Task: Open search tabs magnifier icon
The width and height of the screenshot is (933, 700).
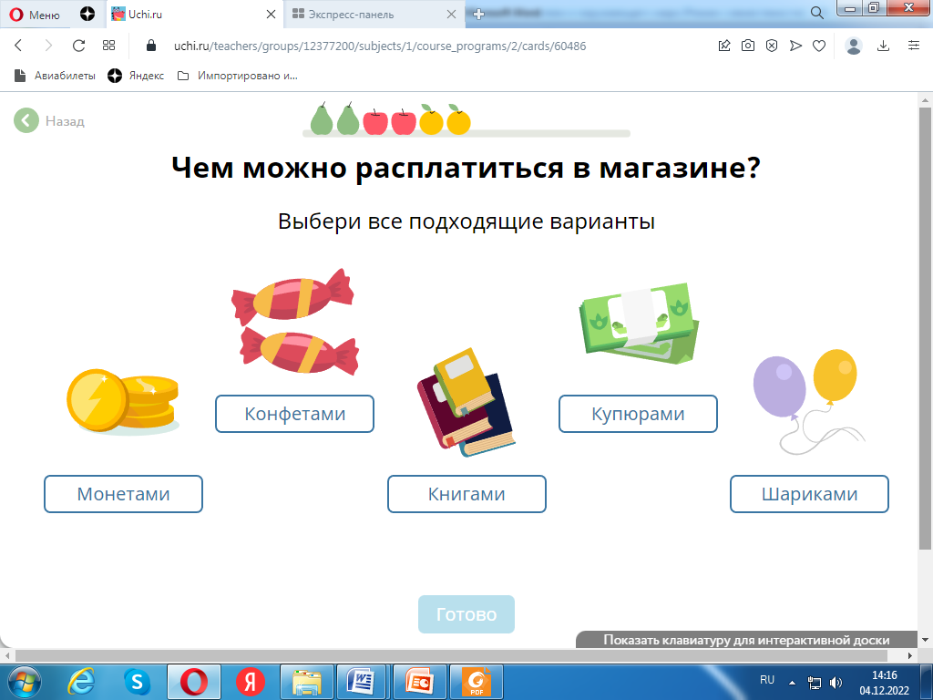Action: click(817, 12)
